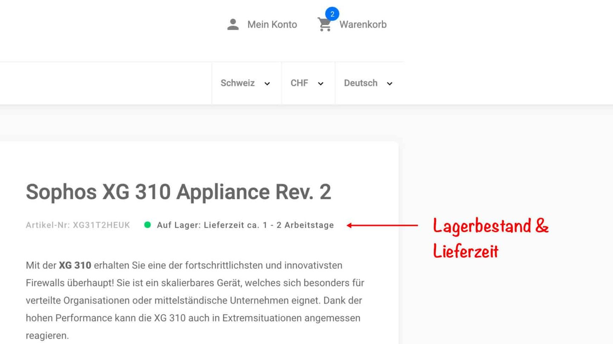
Task: Click the chevron next to CHF
Action: (x=321, y=84)
